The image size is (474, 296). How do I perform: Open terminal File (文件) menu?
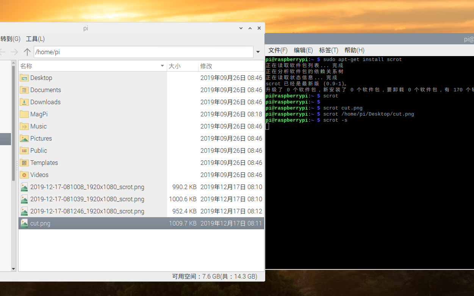pyautogui.click(x=278, y=50)
